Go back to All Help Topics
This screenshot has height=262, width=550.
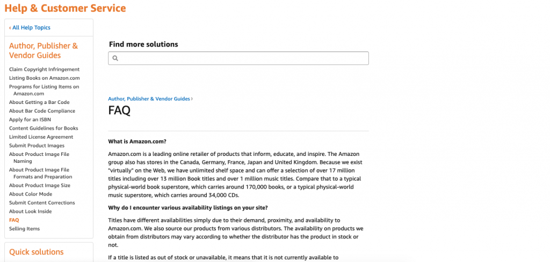tap(31, 27)
